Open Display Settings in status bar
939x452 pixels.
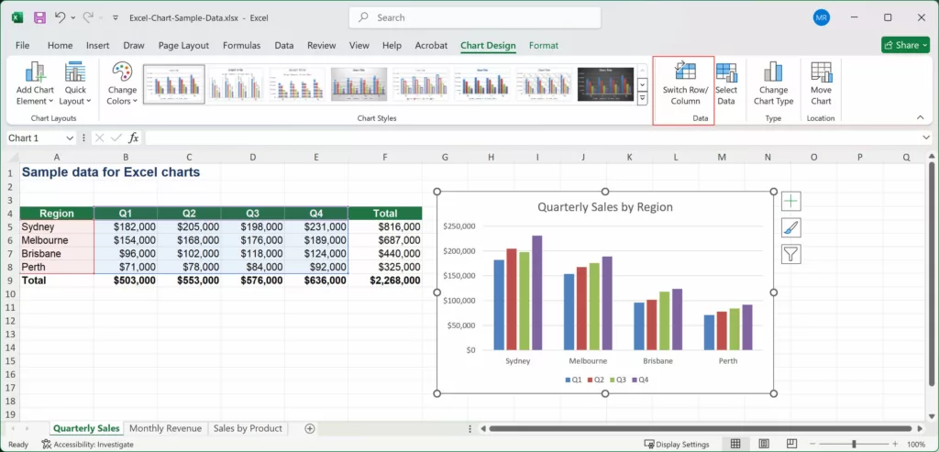pos(677,445)
